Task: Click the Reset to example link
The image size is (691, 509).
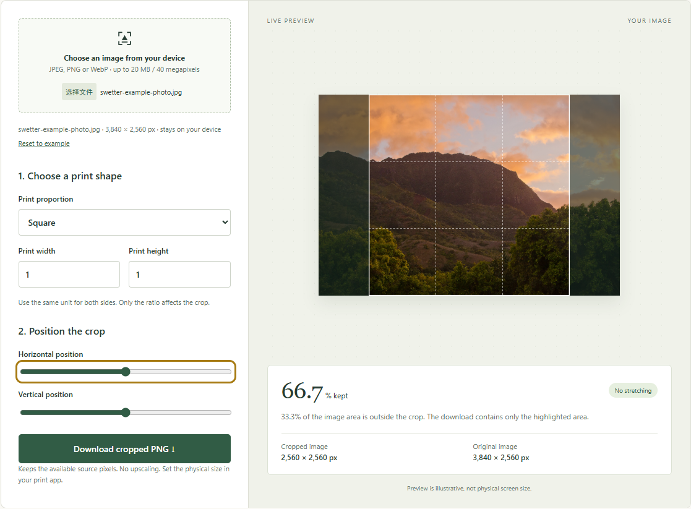Action: point(44,143)
